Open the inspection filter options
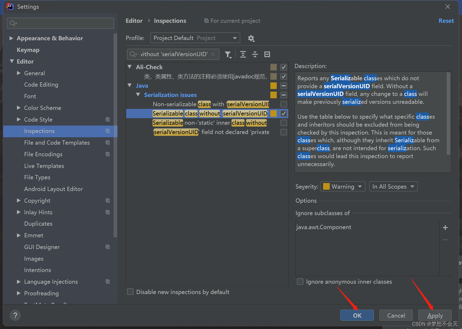The height and width of the screenshot is (329, 462). 228,54
